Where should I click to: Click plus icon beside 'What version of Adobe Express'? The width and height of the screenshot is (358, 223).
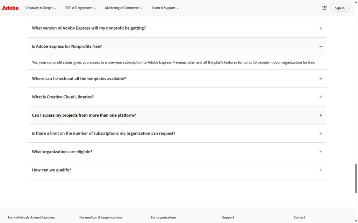[x=321, y=28]
